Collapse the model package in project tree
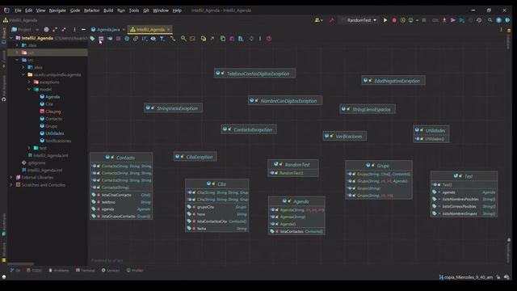 29,90
